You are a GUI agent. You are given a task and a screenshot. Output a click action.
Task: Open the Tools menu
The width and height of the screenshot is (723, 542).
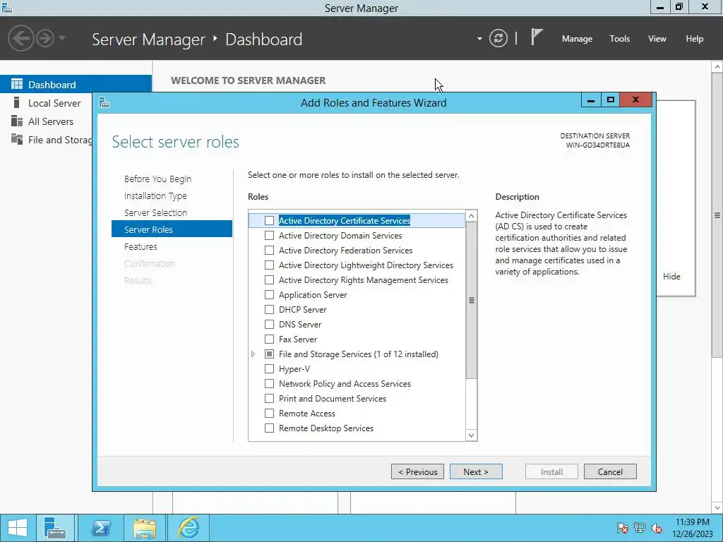click(x=619, y=39)
